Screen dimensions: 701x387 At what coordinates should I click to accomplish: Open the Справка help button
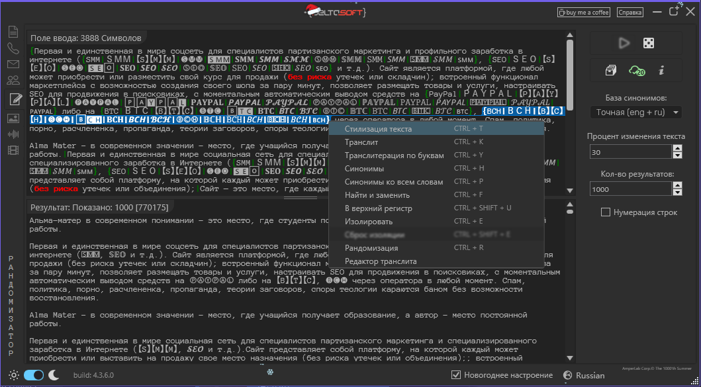point(630,12)
